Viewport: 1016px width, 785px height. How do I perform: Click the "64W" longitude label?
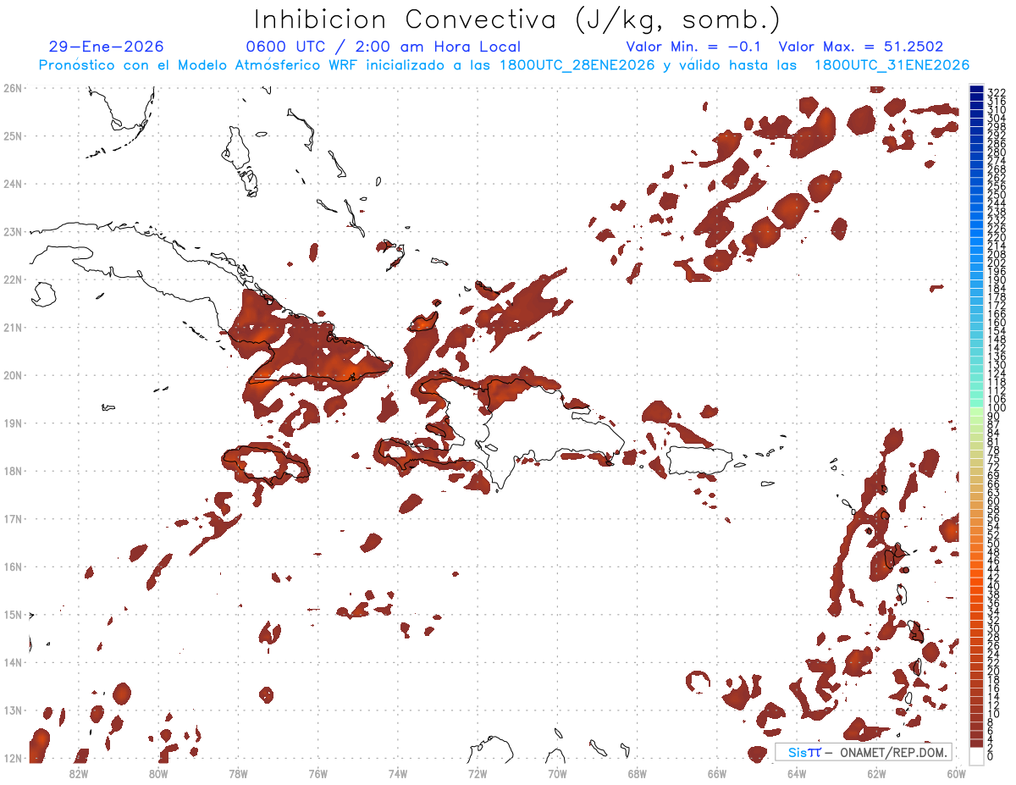click(x=796, y=773)
